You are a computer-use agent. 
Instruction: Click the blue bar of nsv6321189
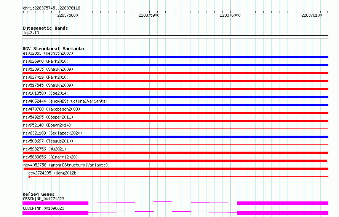click(x=175, y=137)
